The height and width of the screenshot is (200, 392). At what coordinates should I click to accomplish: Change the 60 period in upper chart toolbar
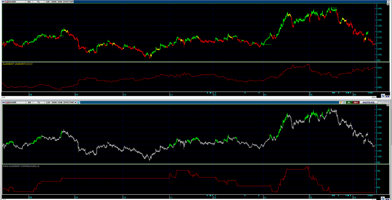29,2
